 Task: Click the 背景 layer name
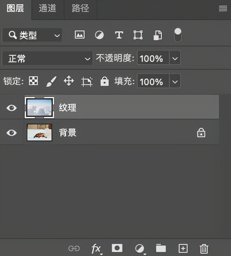[68, 132]
